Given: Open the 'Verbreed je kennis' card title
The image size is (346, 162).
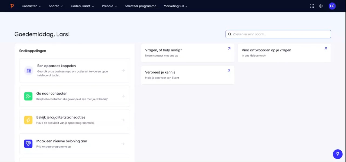Looking at the screenshot, I should coord(160,72).
